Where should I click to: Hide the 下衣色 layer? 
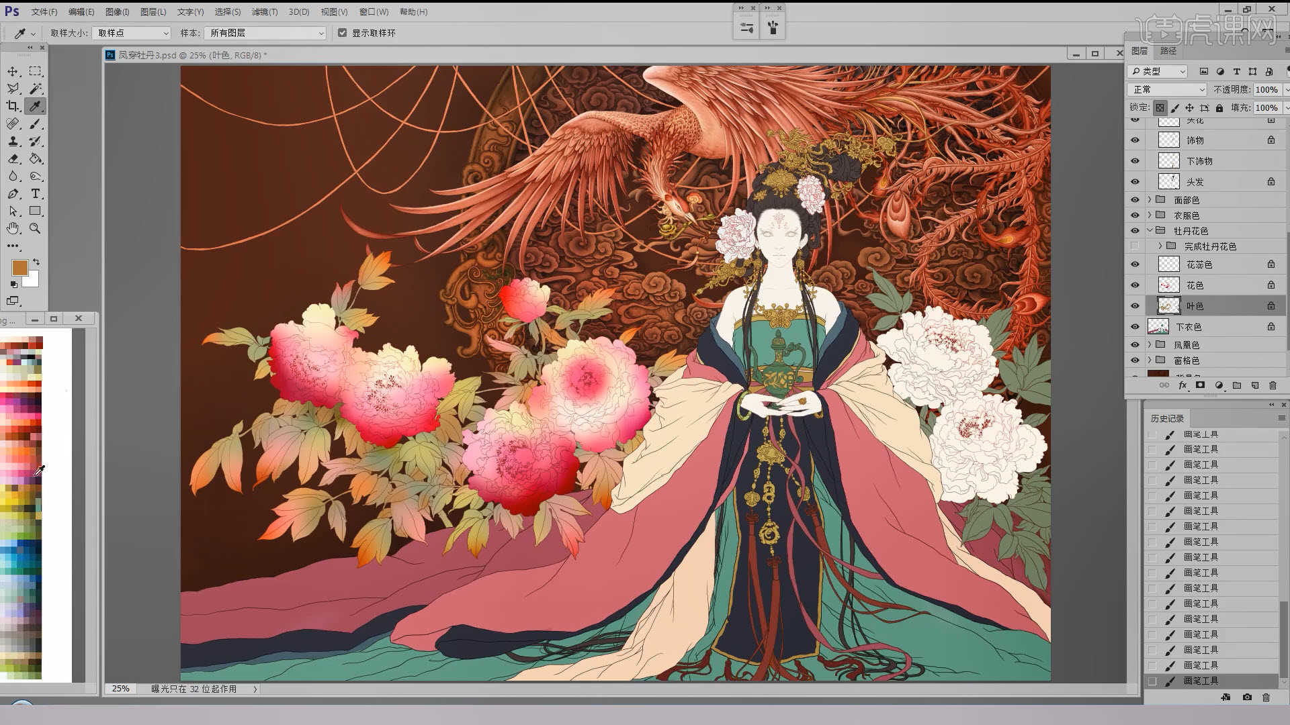coord(1135,327)
